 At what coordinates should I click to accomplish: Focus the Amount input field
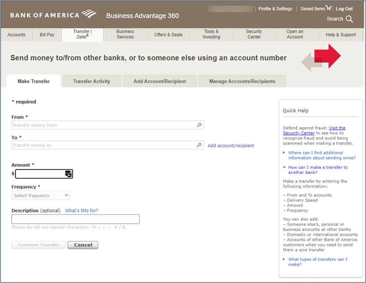[44, 174]
